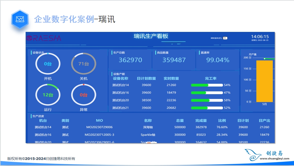Image resolution: width=294 pixels, height=166 pixels.
Task: Click the 生产总数 card showing 362970
Action: [x=130, y=60]
